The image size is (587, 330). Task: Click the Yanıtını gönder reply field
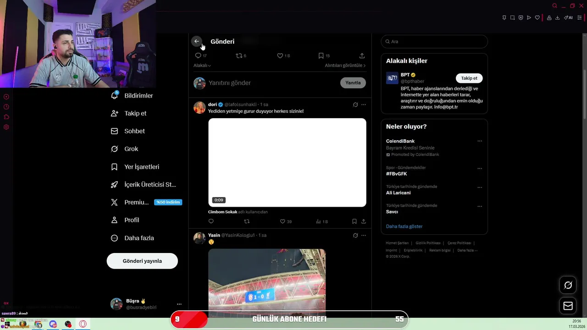pyautogui.click(x=273, y=83)
